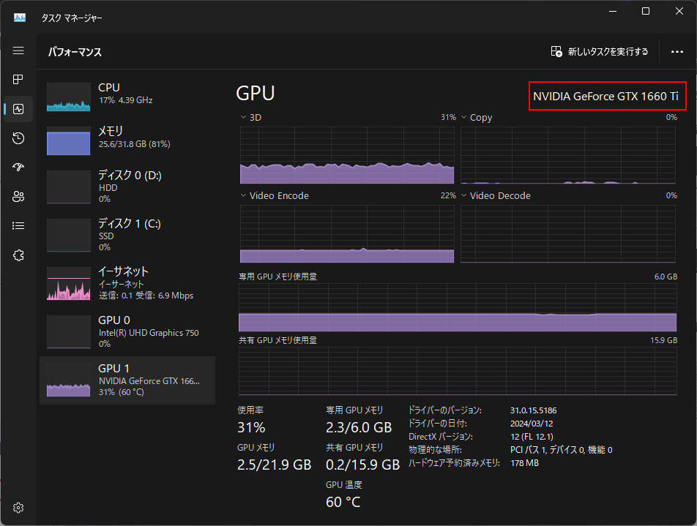Screen dimensions: 697x526
Task: Select ディスク 0 (D:) HDD entry
Action: pos(127,187)
